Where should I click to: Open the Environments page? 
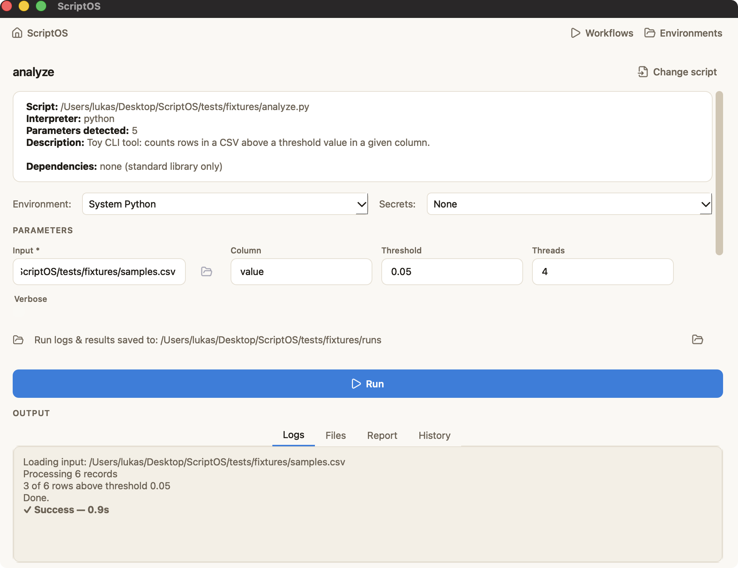pyautogui.click(x=684, y=33)
